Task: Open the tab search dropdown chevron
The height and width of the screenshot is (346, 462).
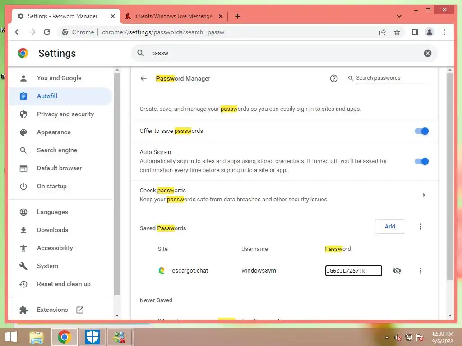Action: 399,16
